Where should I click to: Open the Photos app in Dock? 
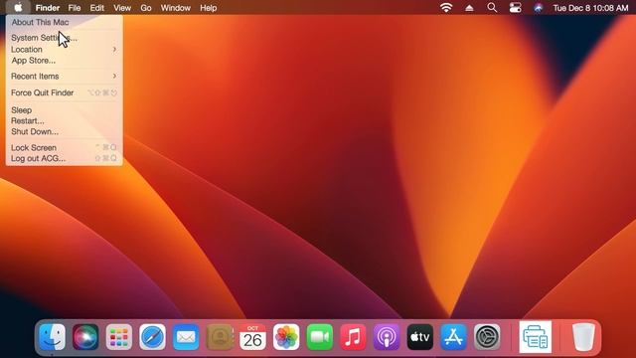(286, 337)
